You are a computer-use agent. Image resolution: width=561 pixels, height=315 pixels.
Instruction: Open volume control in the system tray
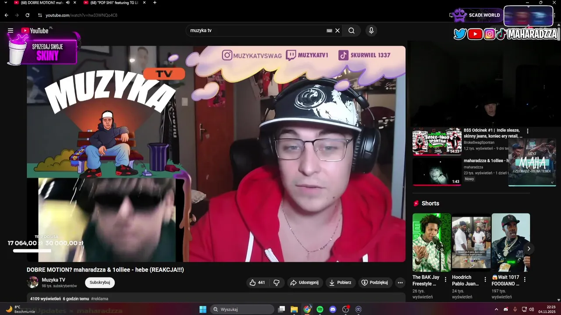(532, 309)
